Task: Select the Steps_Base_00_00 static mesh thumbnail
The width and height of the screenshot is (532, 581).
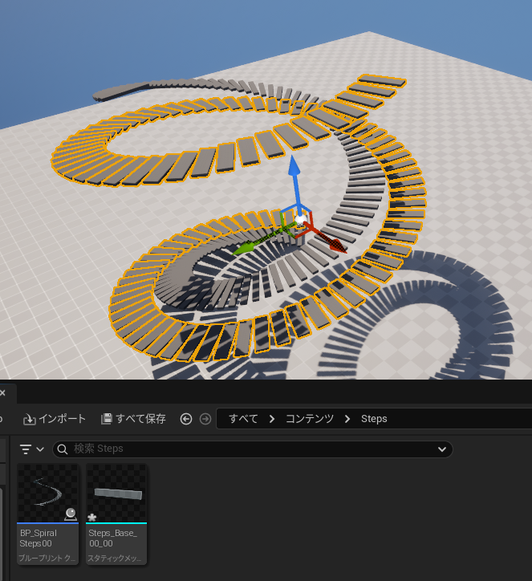Action: (116, 494)
